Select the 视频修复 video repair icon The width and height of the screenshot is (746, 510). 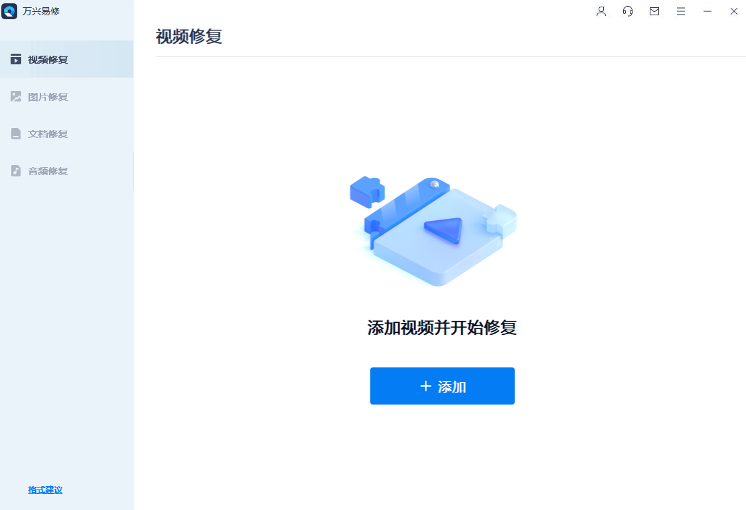pyautogui.click(x=17, y=58)
